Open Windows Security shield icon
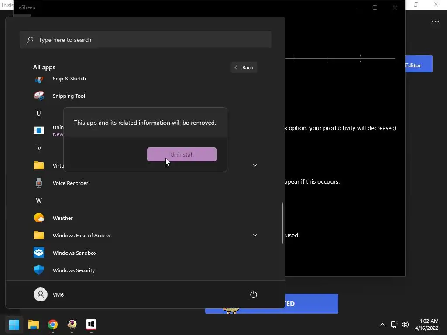Screen dimensions: 447x335 (39, 270)
